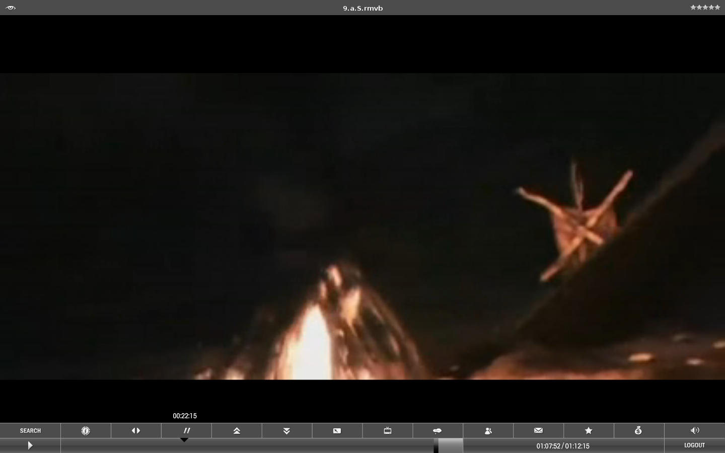Click the timeline marker under the 00:22:15 tooltip

184,440
